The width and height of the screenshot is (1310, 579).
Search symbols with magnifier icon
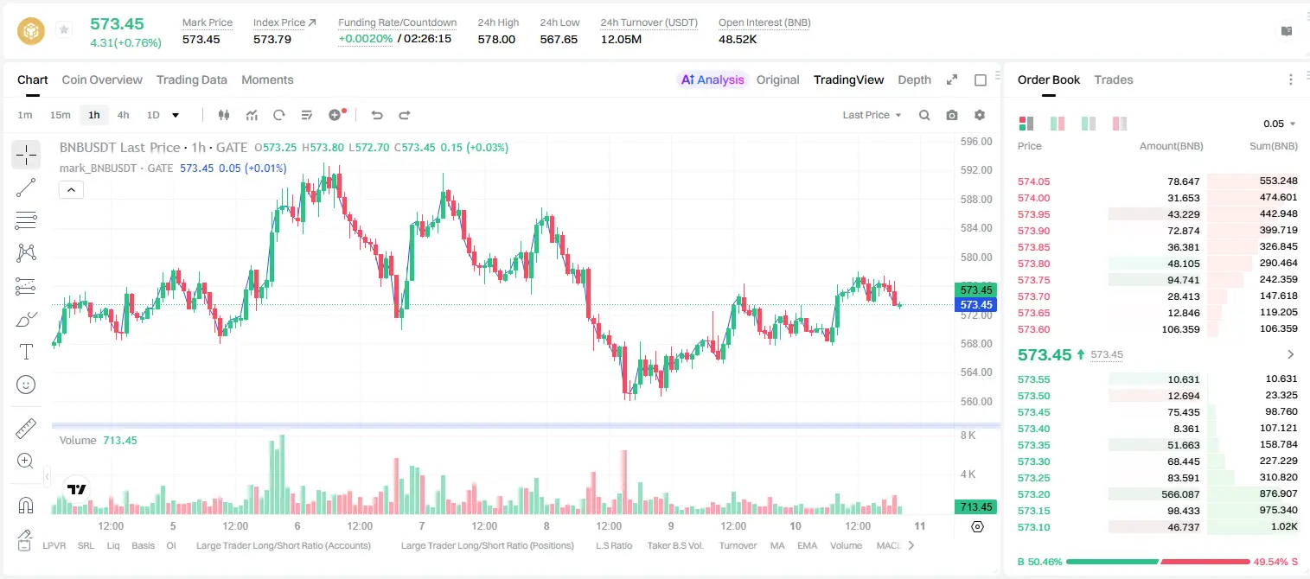(x=924, y=115)
